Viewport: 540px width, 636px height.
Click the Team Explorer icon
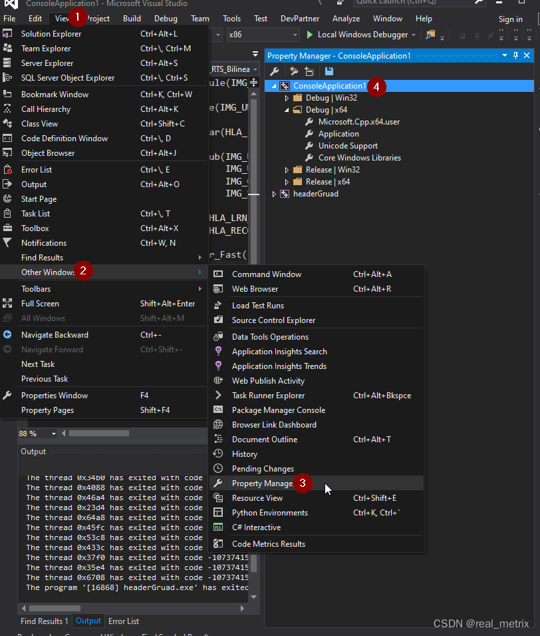click(x=7, y=48)
